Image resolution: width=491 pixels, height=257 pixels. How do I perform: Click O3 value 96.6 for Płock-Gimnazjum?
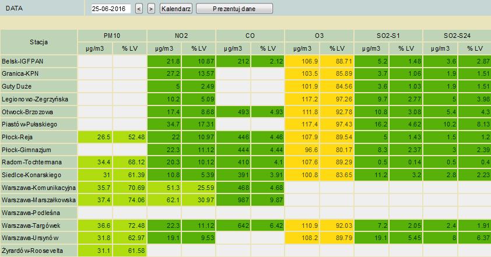(302, 150)
